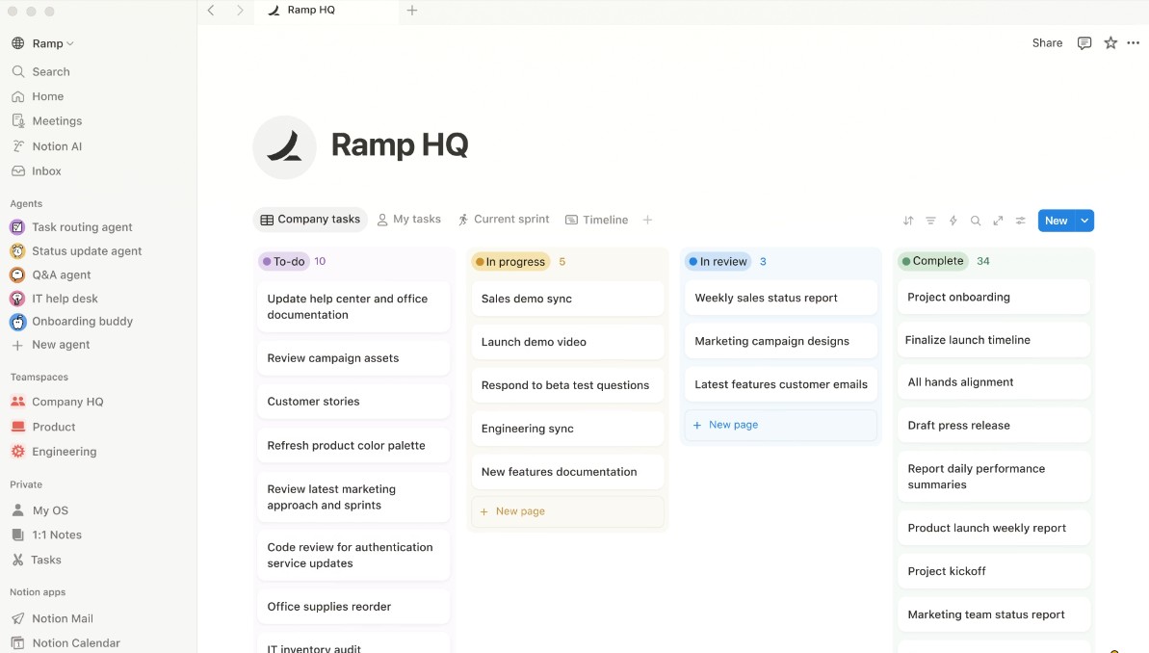Add New page under In progress
The width and height of the screenshot is (1149, 653).
coord(568,511)
